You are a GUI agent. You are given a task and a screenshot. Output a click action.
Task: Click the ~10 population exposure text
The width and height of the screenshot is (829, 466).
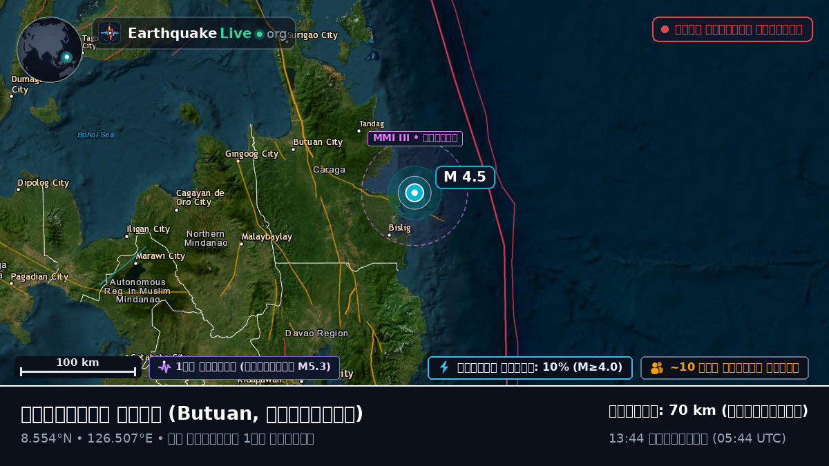[x=734, y=367]
